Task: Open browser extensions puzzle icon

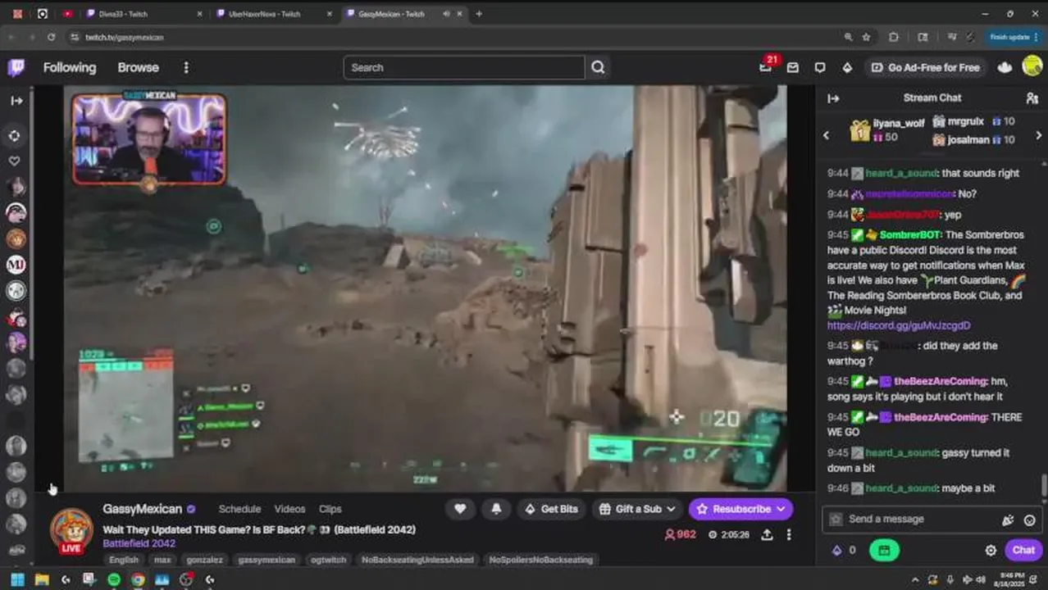Action: click(x=894, y=37)
